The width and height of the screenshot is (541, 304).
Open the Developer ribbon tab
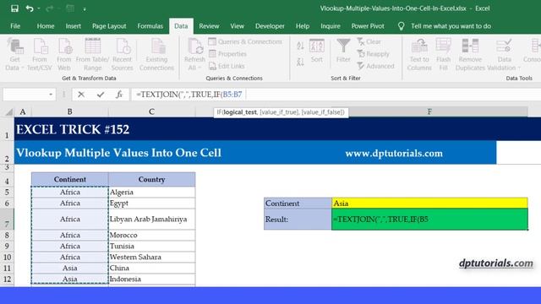[x=270, y=26]
